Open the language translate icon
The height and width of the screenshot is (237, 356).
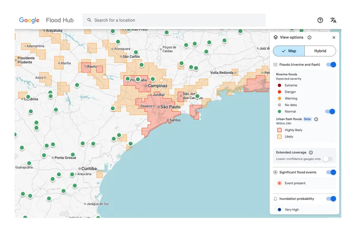point(333,20)
